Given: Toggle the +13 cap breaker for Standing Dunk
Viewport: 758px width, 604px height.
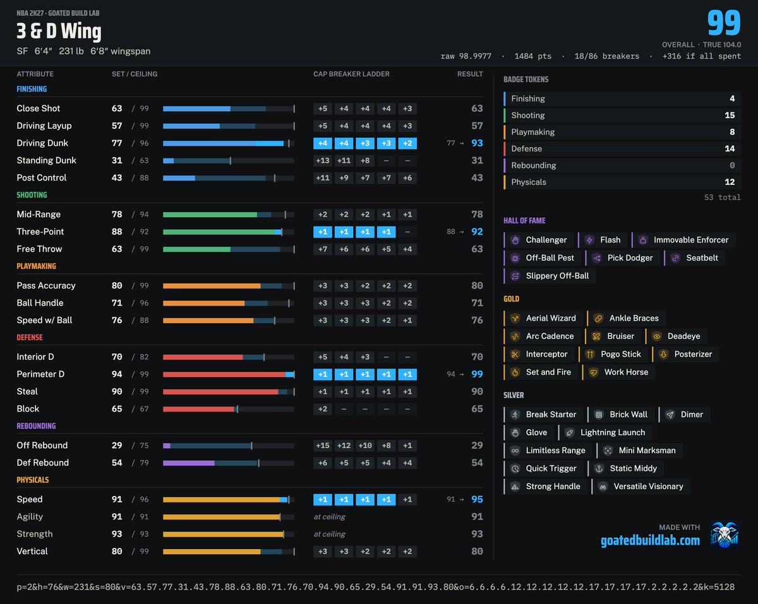Looking at the screenshot, I should click(x=323, y=160).
